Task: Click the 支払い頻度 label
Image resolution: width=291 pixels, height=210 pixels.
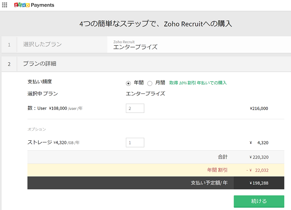Action: coord(40,82)
